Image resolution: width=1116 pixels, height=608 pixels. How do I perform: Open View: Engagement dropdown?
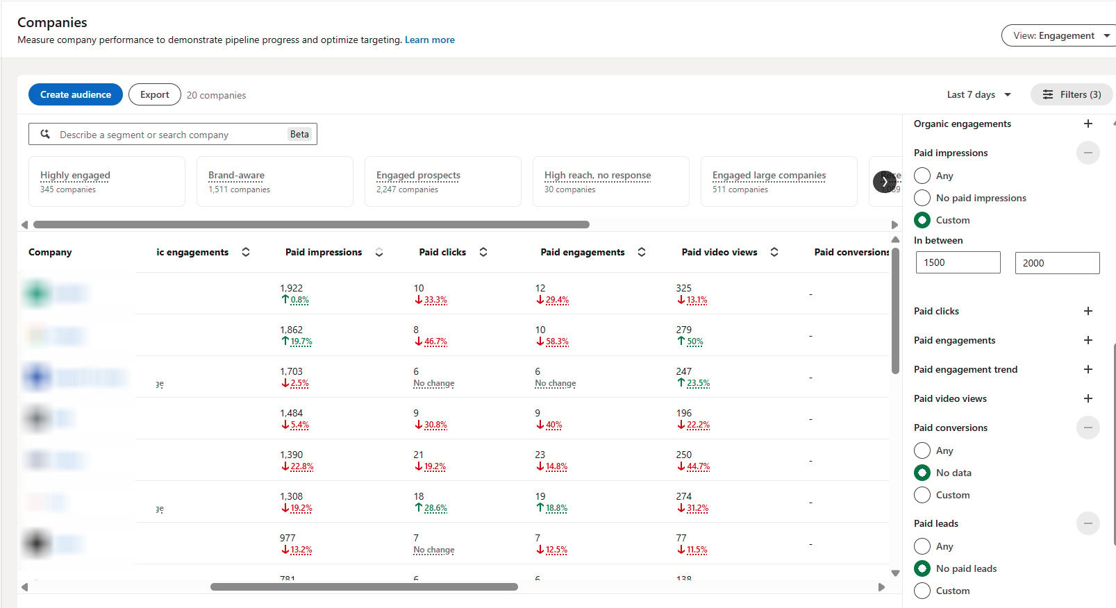point(1059,35)
